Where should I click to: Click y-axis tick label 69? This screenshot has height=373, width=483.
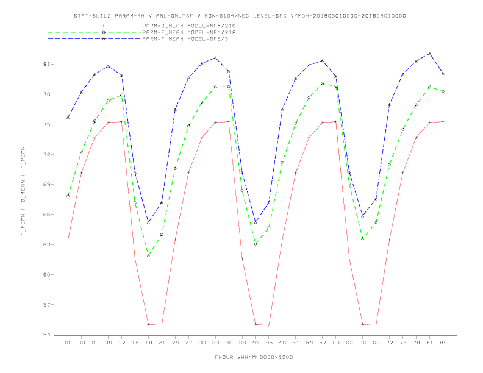(46, 184)
